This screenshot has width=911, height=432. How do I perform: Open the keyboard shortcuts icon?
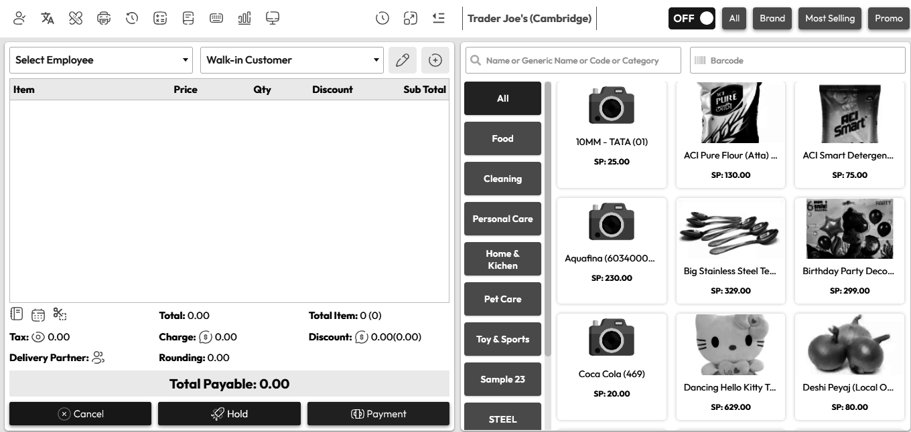[216, 18]
